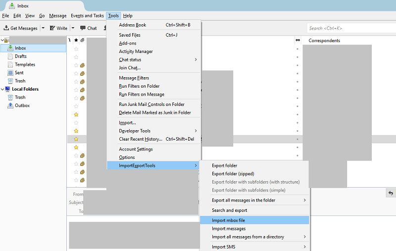Collapse the mail account tree
The height and width of the screenshot is (251, 396).
(x=2, y=40)
